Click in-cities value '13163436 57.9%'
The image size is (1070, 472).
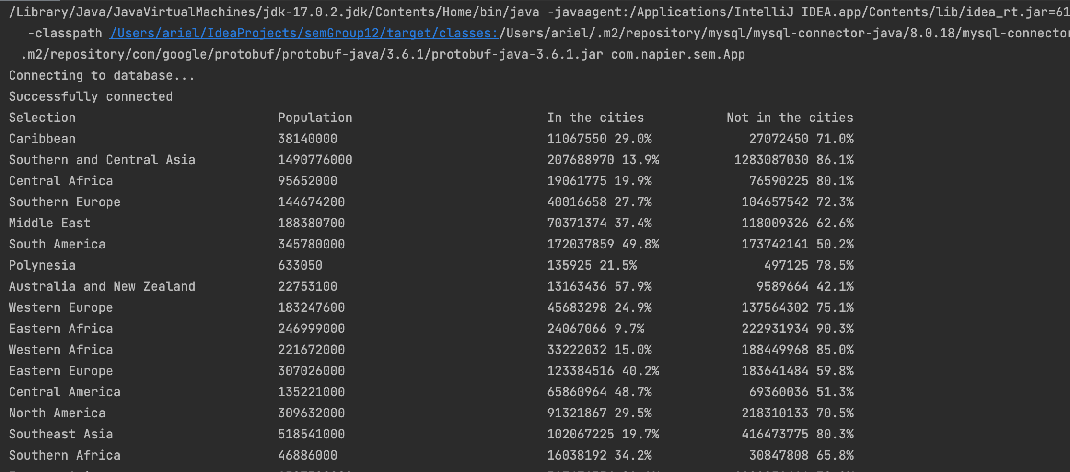600,286
